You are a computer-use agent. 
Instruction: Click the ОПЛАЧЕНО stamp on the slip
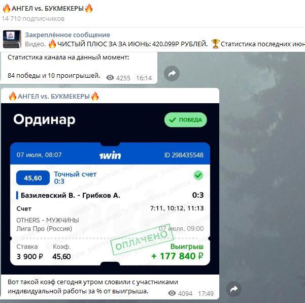tap(142, 240)
